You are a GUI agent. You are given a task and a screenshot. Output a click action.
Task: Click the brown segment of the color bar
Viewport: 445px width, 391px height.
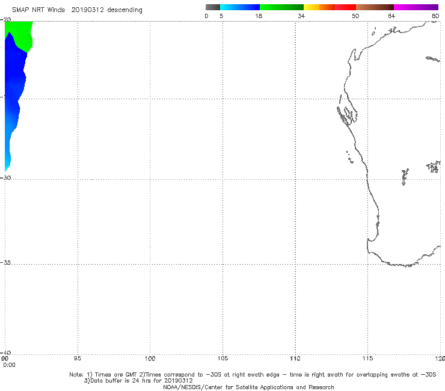375,7
